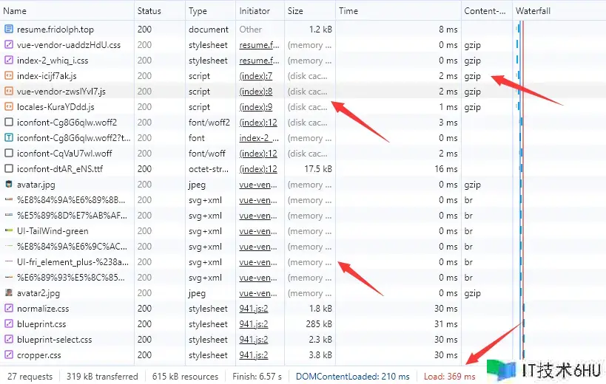Click the Waterfall column header

pyautogui.click(x=533, y=11)
